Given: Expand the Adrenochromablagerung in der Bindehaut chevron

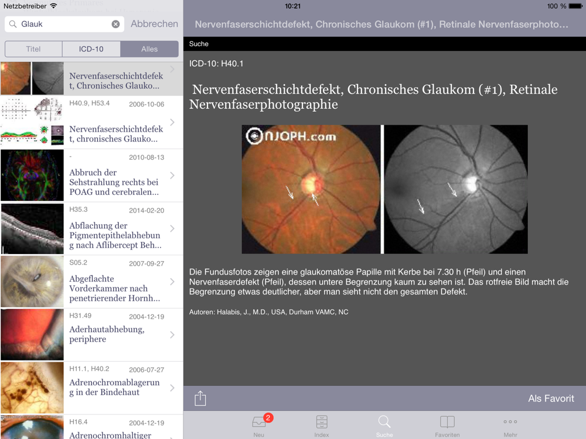Looking at the screenshot, I should tap(172, 388).
